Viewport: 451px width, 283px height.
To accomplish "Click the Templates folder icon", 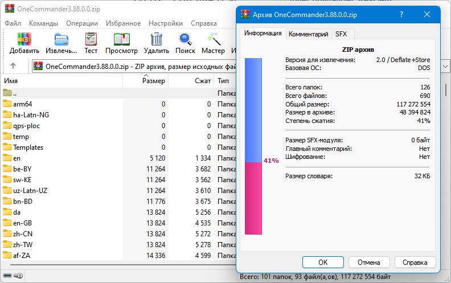I will click(7, 147).
